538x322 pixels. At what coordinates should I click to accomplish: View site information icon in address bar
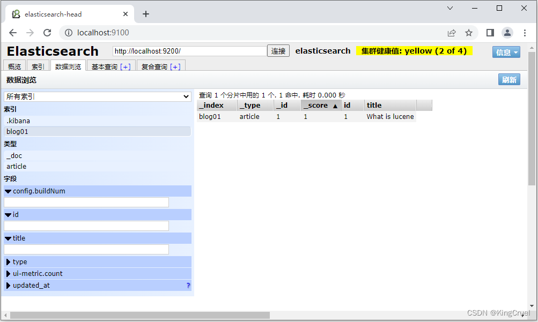click(69, 33)
